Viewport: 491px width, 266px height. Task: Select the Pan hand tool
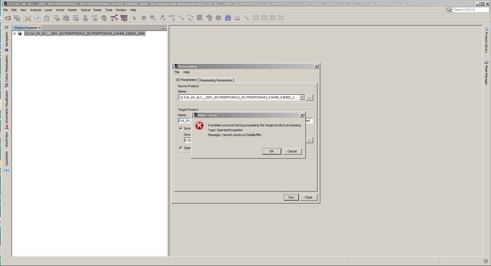pyautogui.click(x=144, y=18)
